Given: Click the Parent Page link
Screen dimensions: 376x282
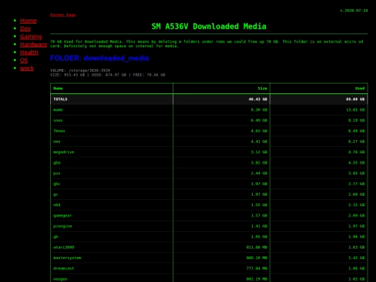Looking at the screenshot, I should pos(63,15).
